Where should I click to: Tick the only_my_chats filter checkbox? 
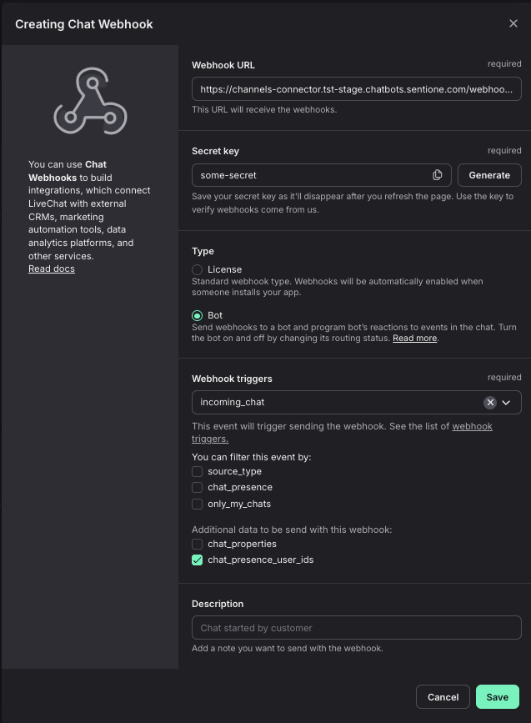198,504
